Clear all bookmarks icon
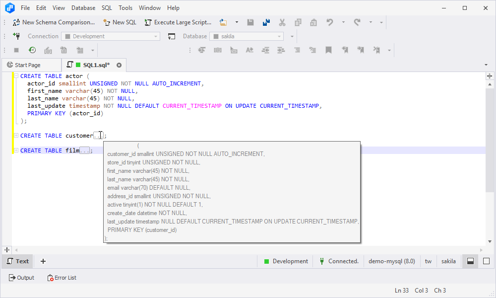Viewport: 496px width, 298px height. point(376,50)
